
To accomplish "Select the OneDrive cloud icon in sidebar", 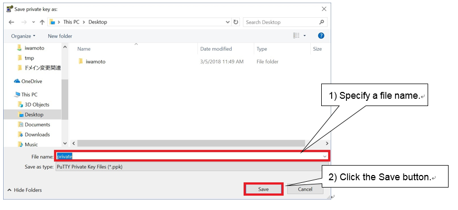I will [17, 81].
